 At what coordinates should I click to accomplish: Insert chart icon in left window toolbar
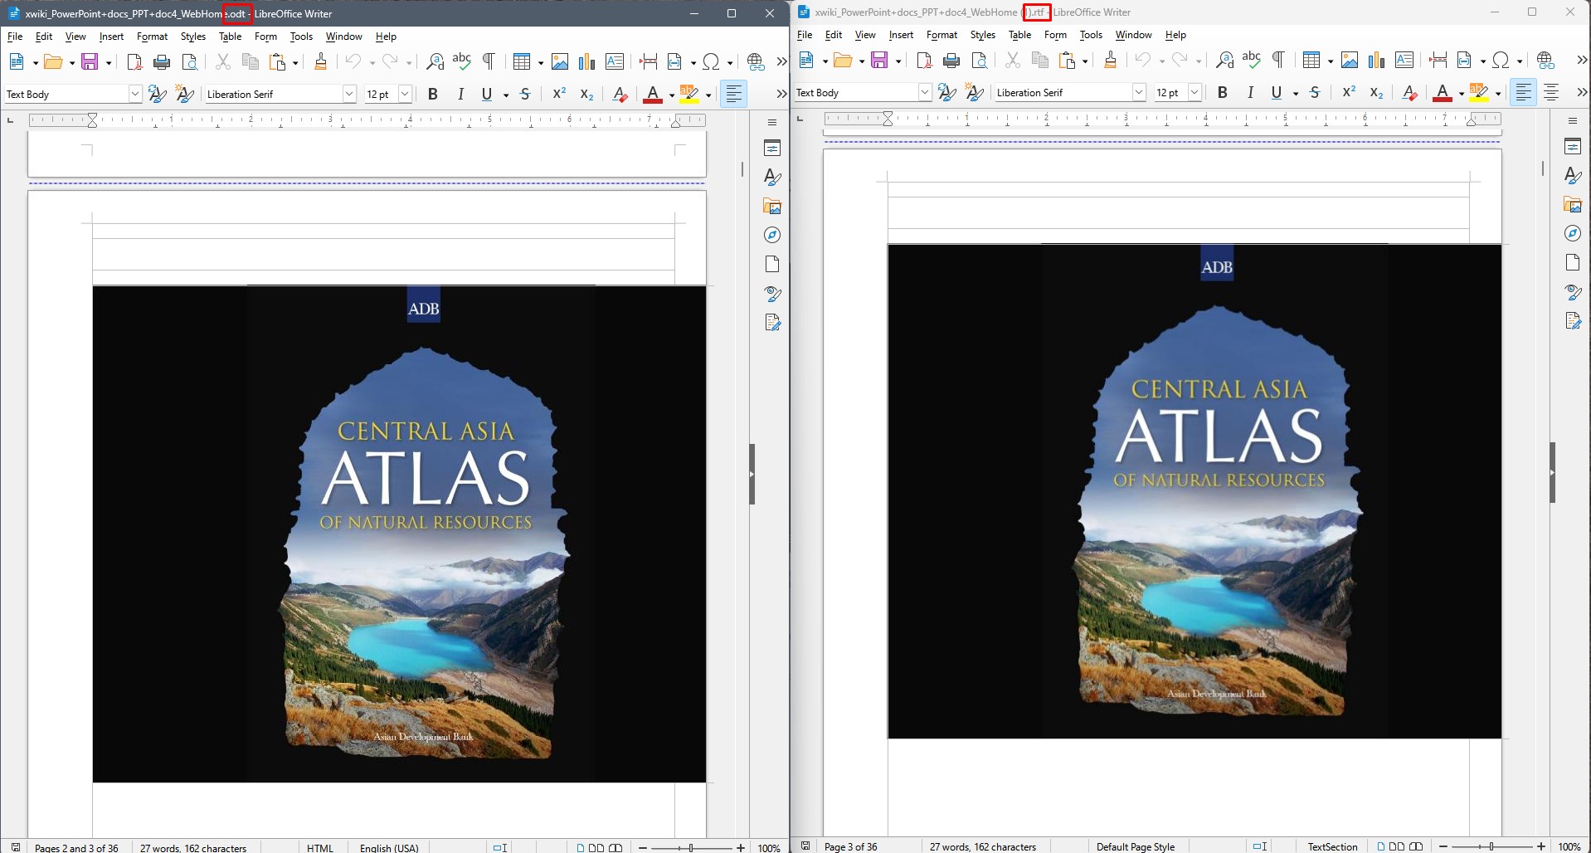click(587, 61)
